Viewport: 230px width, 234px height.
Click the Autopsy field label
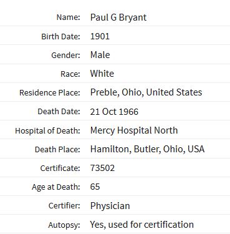pos(64,225)
